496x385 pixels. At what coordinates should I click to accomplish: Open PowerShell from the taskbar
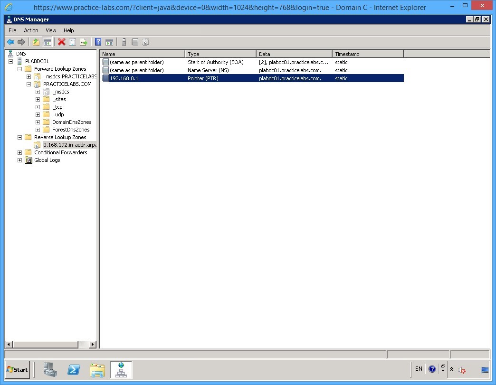[74, 370]
